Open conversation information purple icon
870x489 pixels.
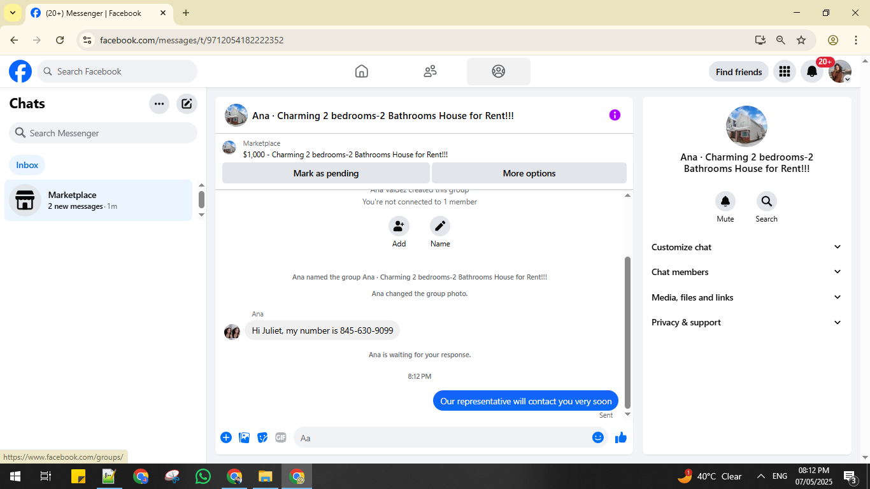(615, 115)
